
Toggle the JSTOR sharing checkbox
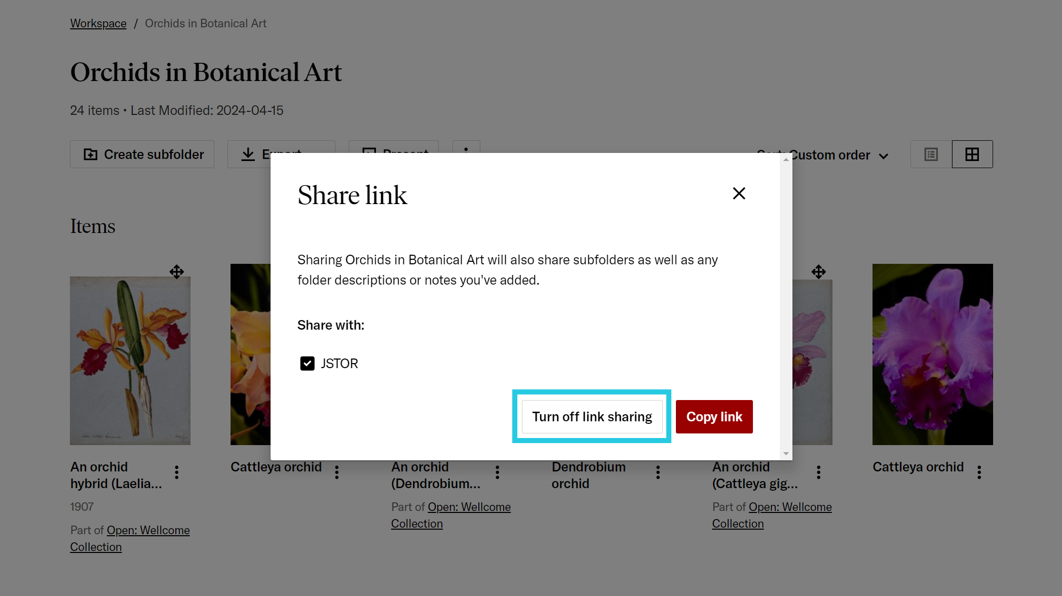(307, 364)
